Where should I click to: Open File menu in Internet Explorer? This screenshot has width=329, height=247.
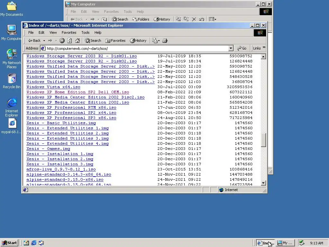click(x=31, y=32)
